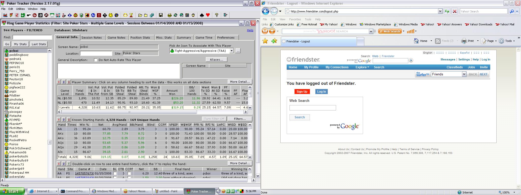The width and height of the screenshot is (521, 195).
Task: Click the Find player input field
Action: click(32, 37)
